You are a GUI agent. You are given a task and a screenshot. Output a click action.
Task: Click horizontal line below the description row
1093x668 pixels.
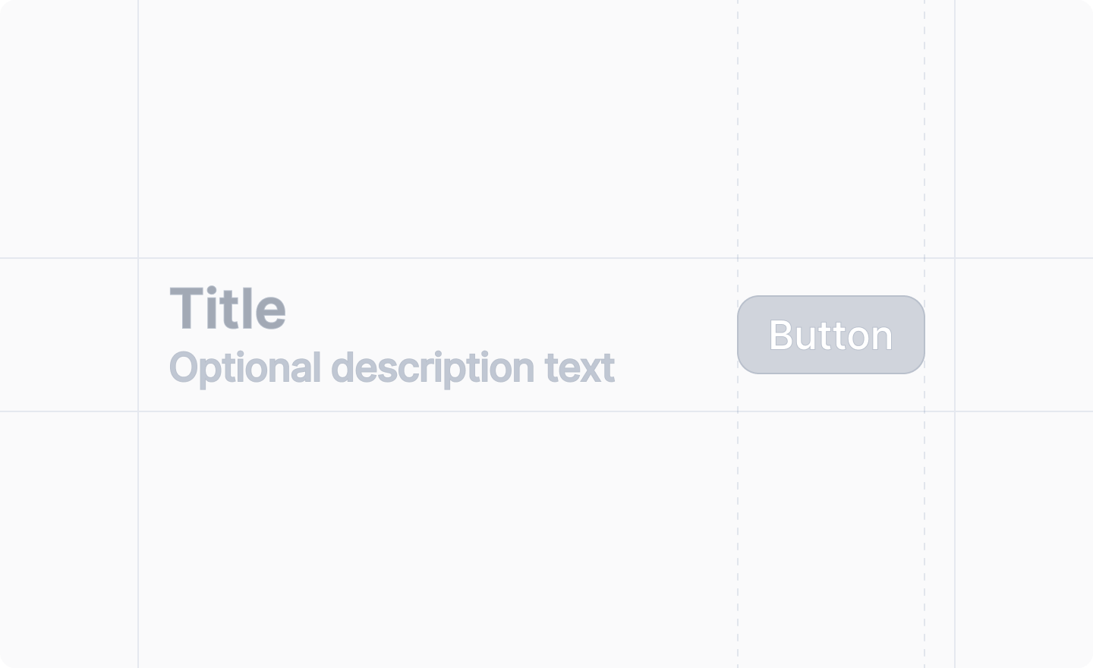[x=455, y=411]
